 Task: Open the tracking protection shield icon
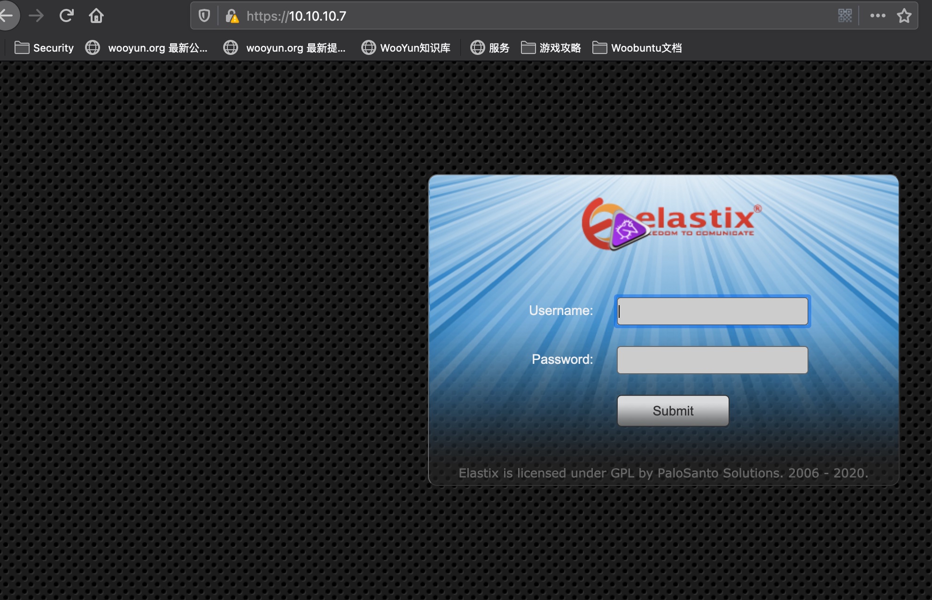coord(204,16)
